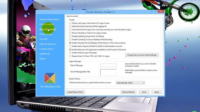
Task: Uncheck Enable Detections Of Application Installation
Action: pos(70,49)
